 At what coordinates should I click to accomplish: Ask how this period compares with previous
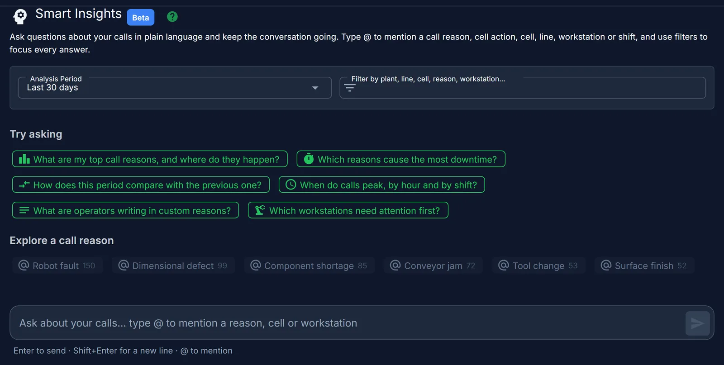pos(141,185)
